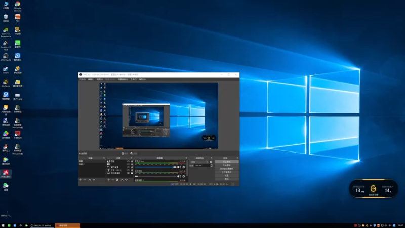Toggle lock on the 文本 GDI+ source
The height and width of the screenshot is (228, 405).
pyautogui.click(x=132, y=170)
